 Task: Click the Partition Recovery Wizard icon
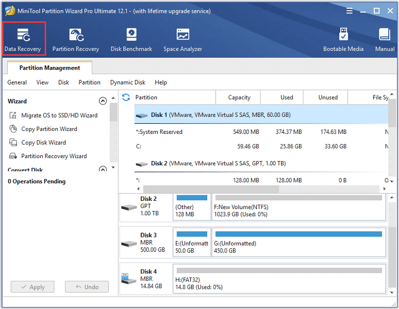[x=13, y=156]
